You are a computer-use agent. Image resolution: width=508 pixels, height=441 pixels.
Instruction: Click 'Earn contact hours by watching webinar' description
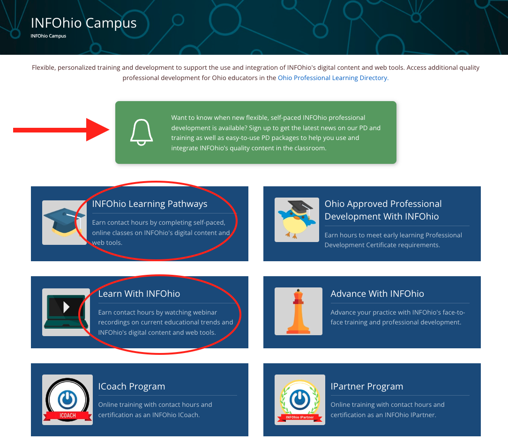[165, 322]
